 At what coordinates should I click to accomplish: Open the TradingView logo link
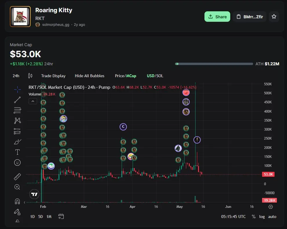[x=34, y=194]
